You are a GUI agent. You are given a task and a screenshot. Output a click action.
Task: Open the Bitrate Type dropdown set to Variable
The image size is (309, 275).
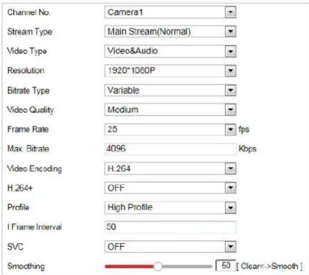pos(171,90)
